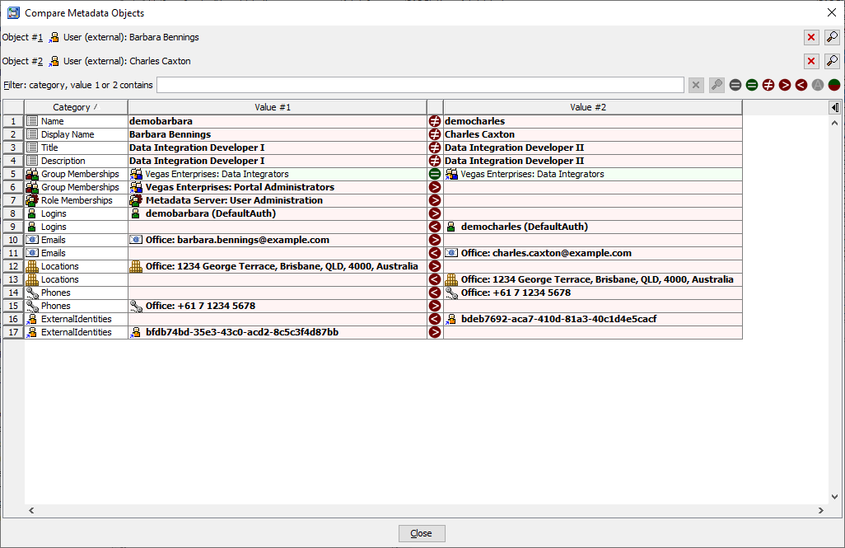The width and height of the screenshot is (845, 548).
Task: Toggle the green equal filter icon
Action: point(752,85)
